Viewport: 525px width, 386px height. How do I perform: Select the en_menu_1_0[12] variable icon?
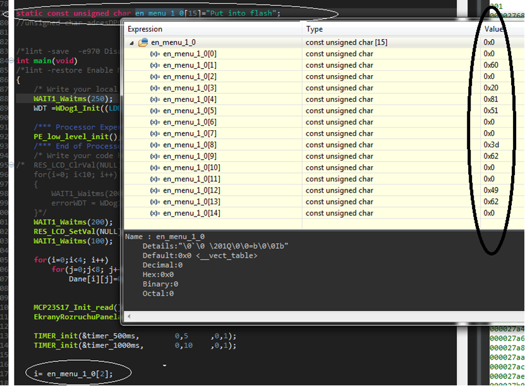coord(155,191)
